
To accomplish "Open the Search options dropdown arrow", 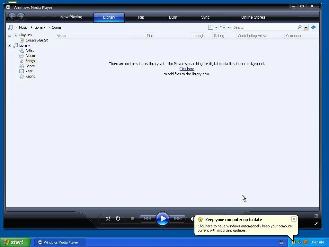I will click(306, 28).
